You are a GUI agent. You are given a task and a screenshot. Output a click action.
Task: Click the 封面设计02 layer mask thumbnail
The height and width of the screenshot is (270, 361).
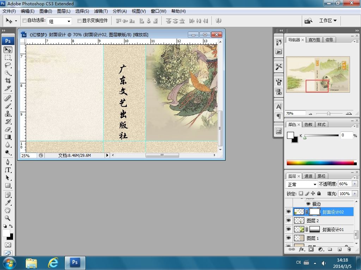[314, 212]
